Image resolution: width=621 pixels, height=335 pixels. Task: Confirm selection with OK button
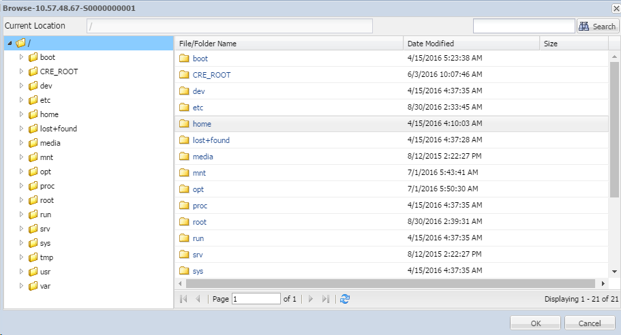click(x=535, y=323)
